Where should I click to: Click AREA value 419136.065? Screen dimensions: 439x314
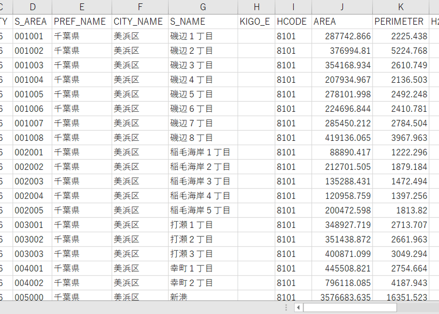342,137
